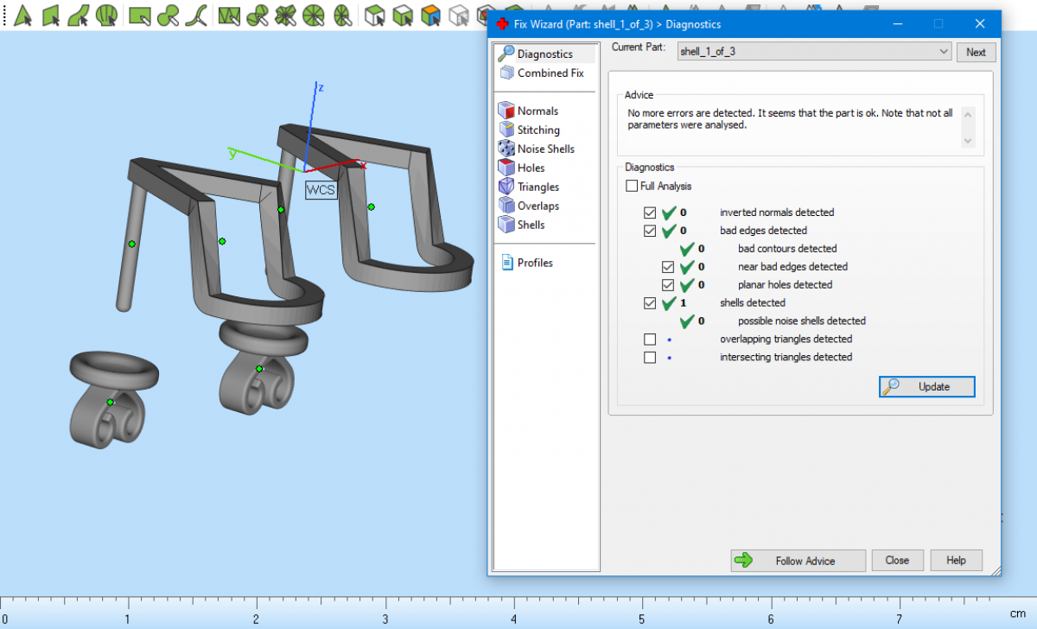
Task: Open the Profiles section
Action: tap(534, 263)
